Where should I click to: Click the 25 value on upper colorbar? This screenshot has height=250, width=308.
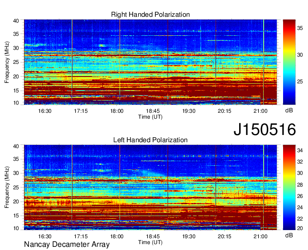click(x=300, y=82)
